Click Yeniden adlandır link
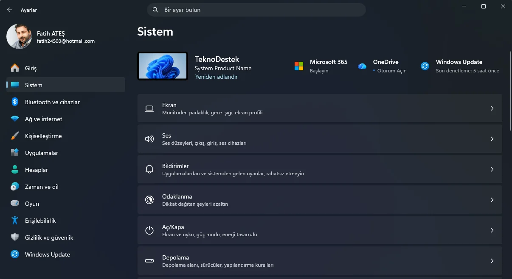 tap(216, 77)
